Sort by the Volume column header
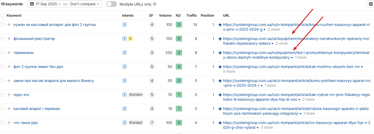Screen dimensions: 374x134 pos(165,15)
